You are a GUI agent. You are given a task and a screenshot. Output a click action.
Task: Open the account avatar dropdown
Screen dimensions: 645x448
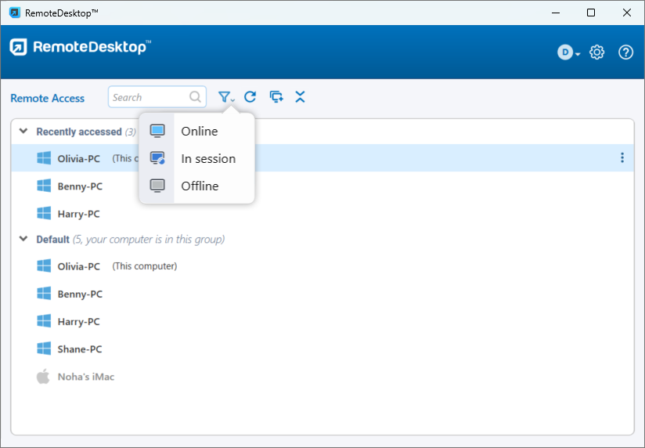(568, 52)
